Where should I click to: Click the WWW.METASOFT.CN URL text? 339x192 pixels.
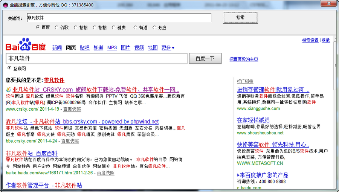tap(260, 163)
